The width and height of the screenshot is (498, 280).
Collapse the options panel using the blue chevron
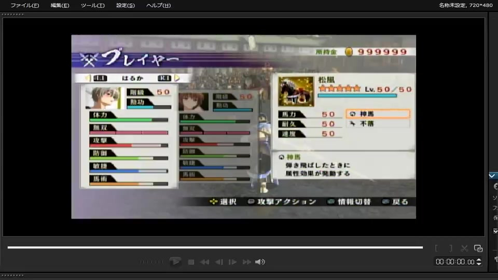pos(492,176)
